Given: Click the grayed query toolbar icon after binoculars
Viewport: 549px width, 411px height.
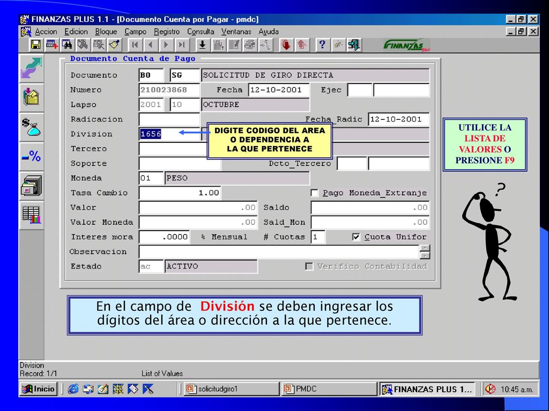Looking at the screenshot, I should (x=83, y=45).
